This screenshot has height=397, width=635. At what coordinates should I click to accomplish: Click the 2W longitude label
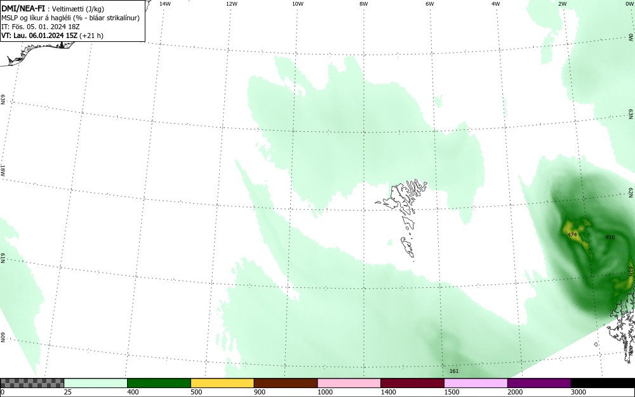coord(562,4)
